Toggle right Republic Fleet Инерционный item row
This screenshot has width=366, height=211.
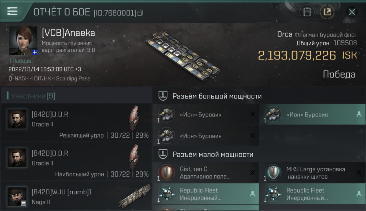point(313,194)
